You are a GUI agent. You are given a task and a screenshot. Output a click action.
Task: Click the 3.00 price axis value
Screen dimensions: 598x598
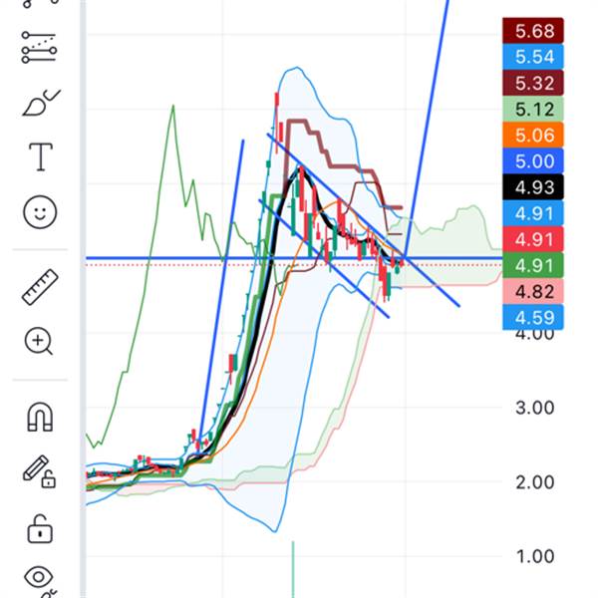534,408
